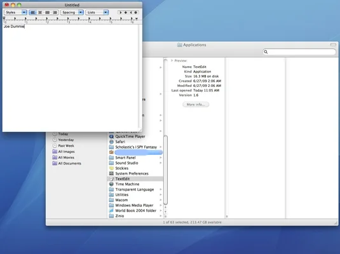Click the All Movies smart folder icon

click(55, 157)
